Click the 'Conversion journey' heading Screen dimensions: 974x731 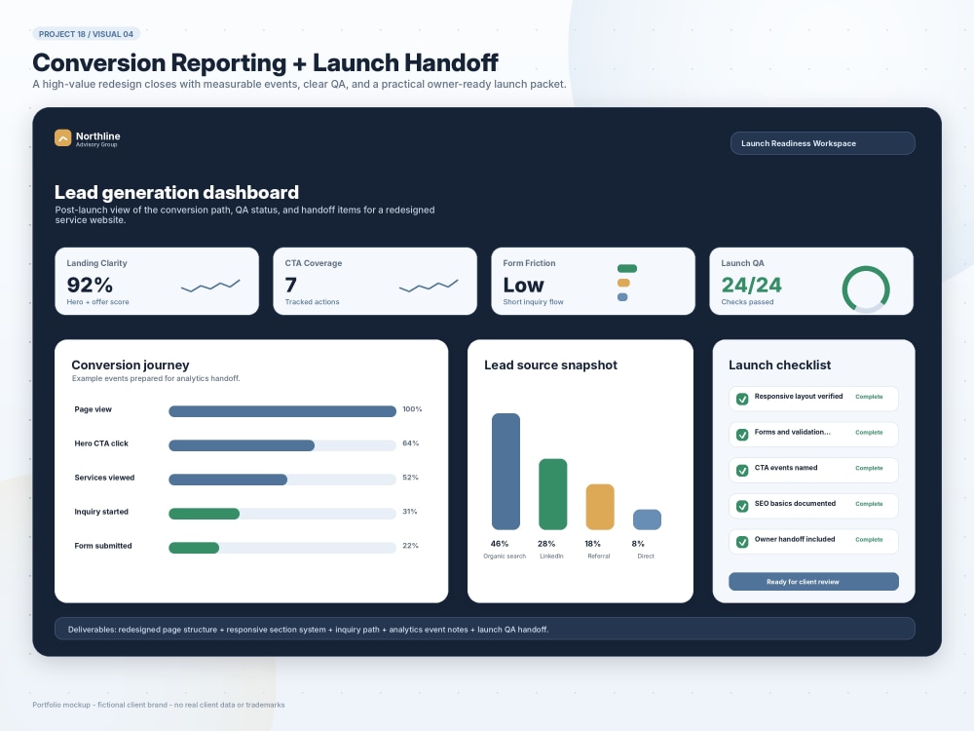131,365
